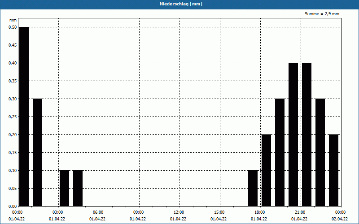Click the 0,30 bar at 19:00
This screenshot has width=359, height=224.
click(x=280, y=152)
